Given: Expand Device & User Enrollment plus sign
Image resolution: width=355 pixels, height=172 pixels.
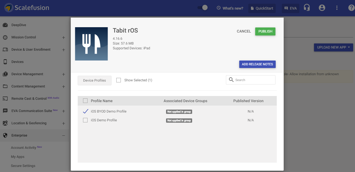Looking at the screenshot, I should [x=64, y=50].
